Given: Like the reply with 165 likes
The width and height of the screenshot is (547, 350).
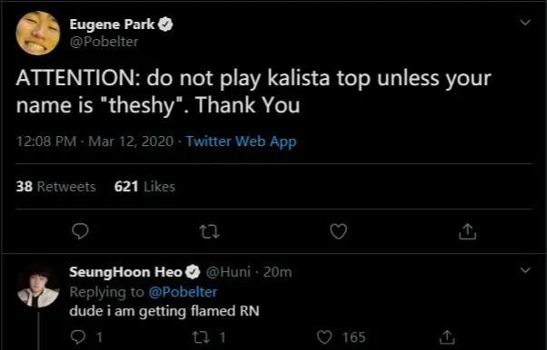Looking at the screenshot, I should [x=324, y=337].
